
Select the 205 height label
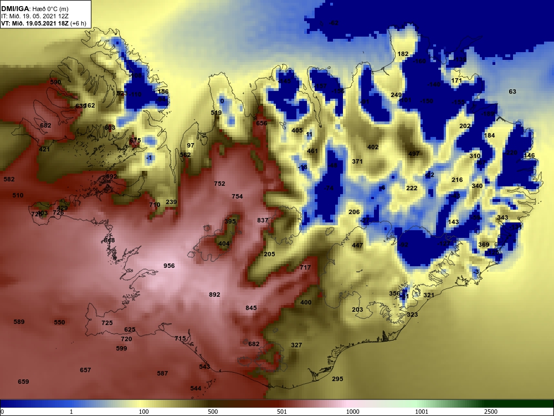click(x=269, y=254)
